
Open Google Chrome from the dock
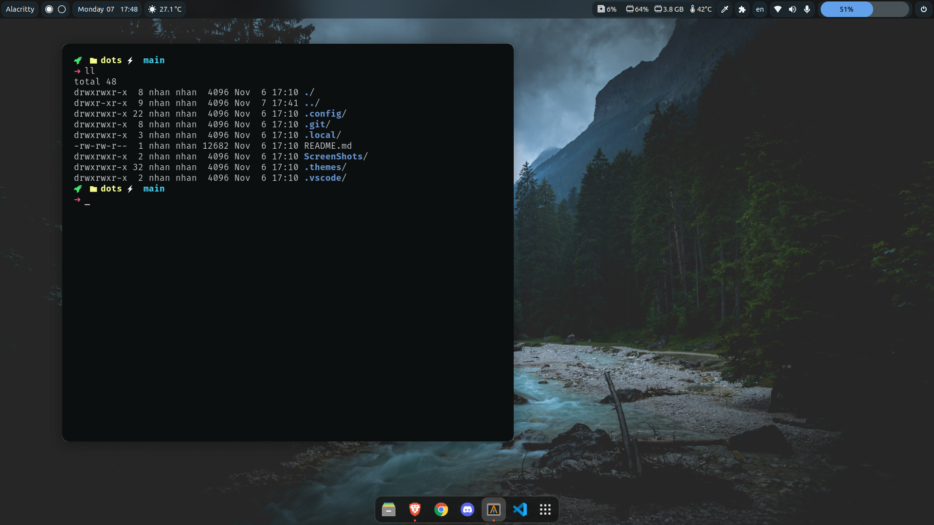click(x=441, y=509)
